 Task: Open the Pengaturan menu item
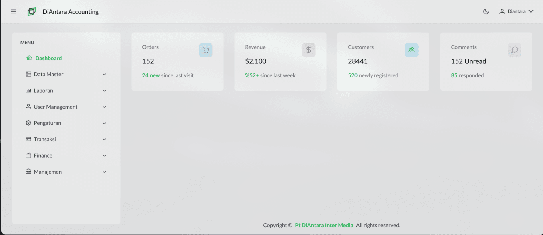[x=66, y=123]
